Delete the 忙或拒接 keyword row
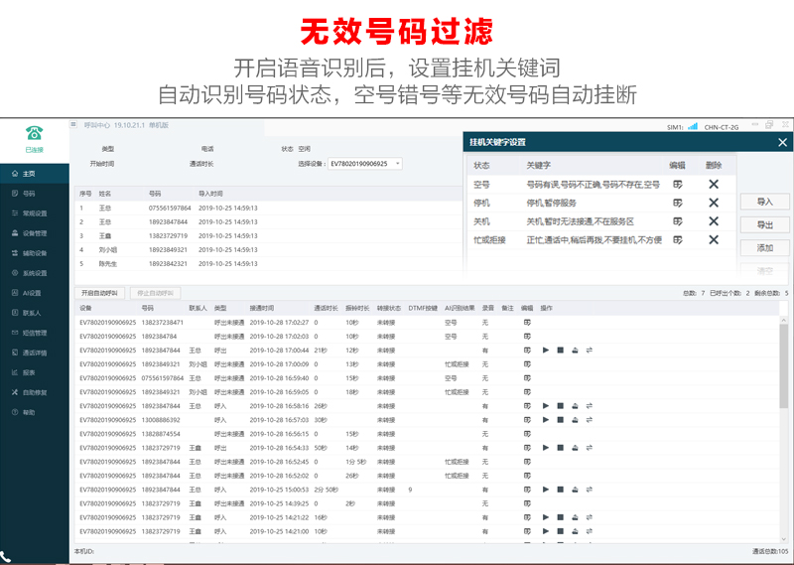 coord(713,239)
